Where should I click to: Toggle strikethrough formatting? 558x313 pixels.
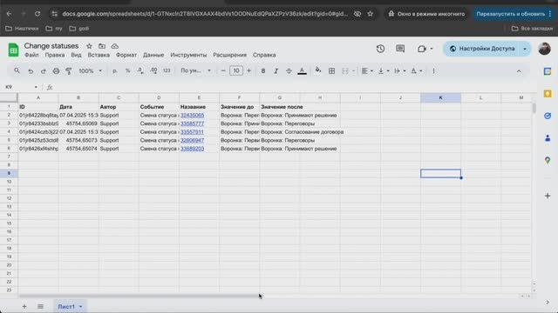(289, 71)
